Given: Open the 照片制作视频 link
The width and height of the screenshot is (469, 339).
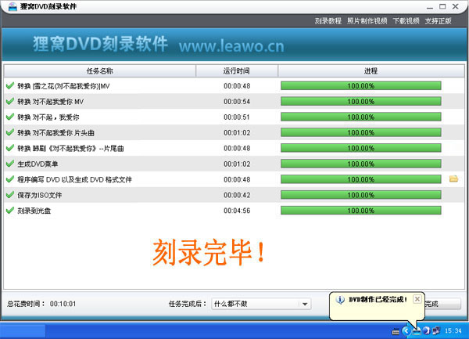Looking at the screenshot, I should [x=367, y=21].
